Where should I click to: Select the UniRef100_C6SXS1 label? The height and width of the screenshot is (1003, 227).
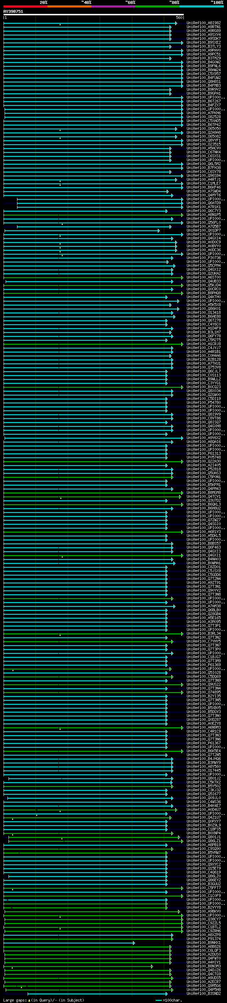click(x=204, y=156)
